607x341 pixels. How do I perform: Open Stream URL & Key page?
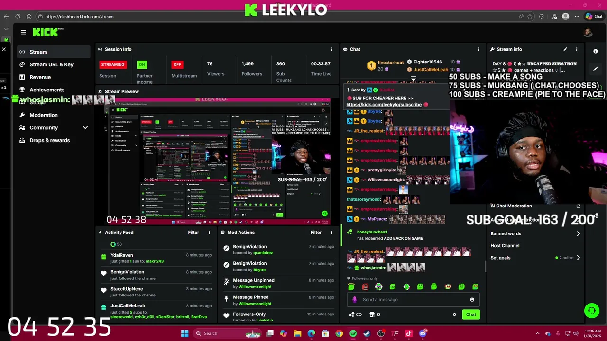pyautogui.click(x=51, y=64)
